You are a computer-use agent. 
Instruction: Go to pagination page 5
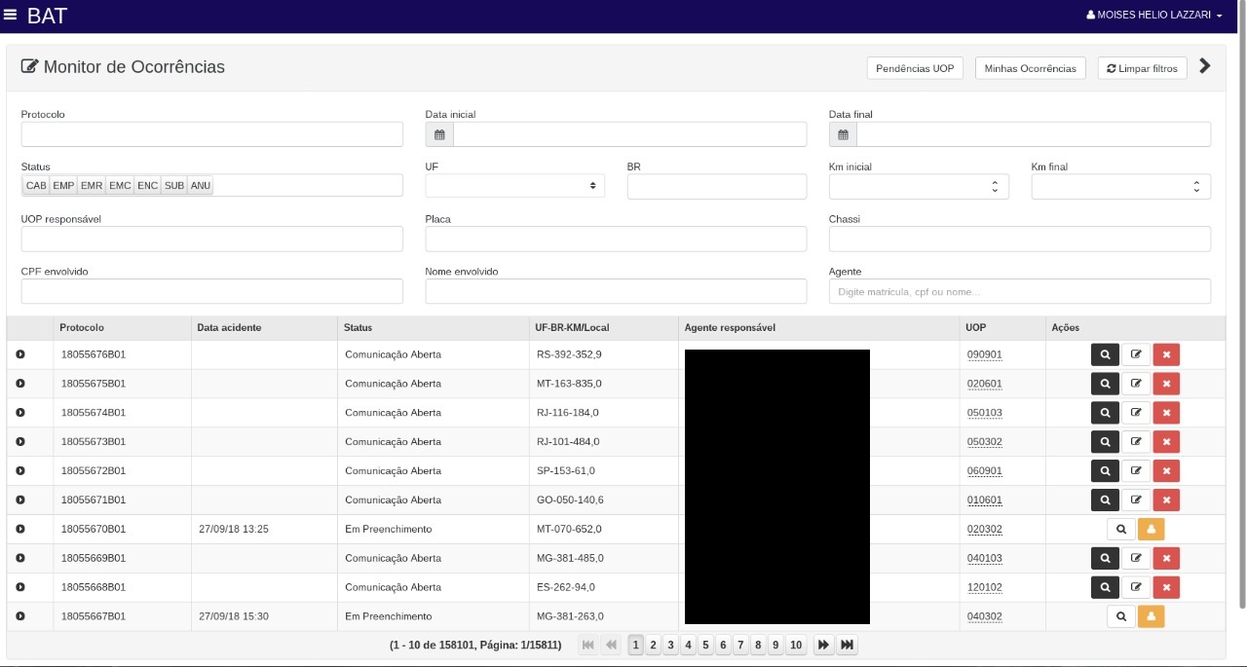coord(705,645)
